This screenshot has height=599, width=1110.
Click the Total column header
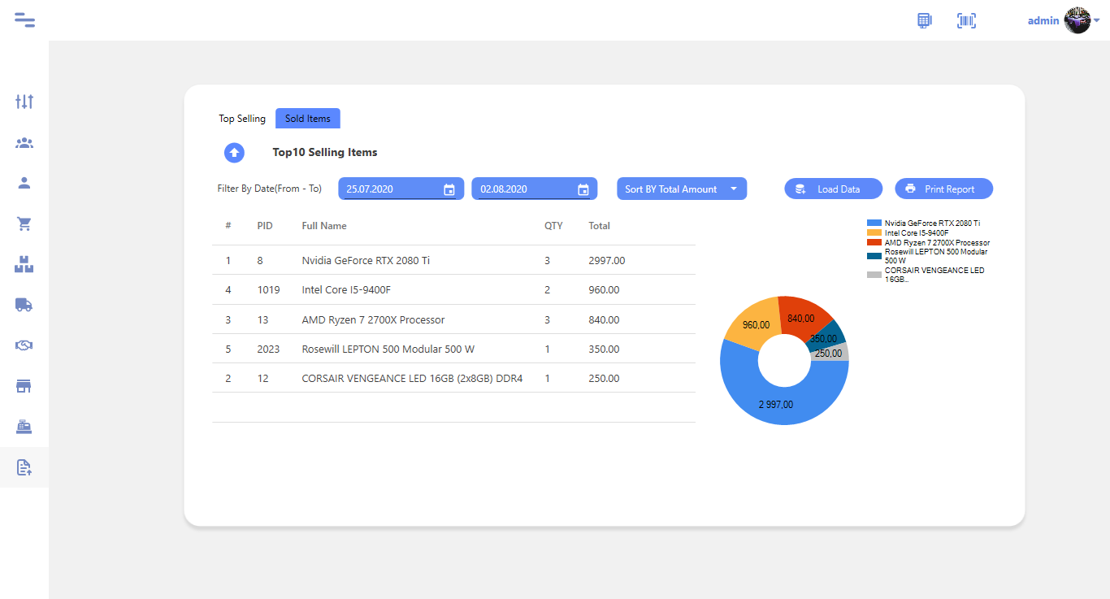[x=600, y=226]
